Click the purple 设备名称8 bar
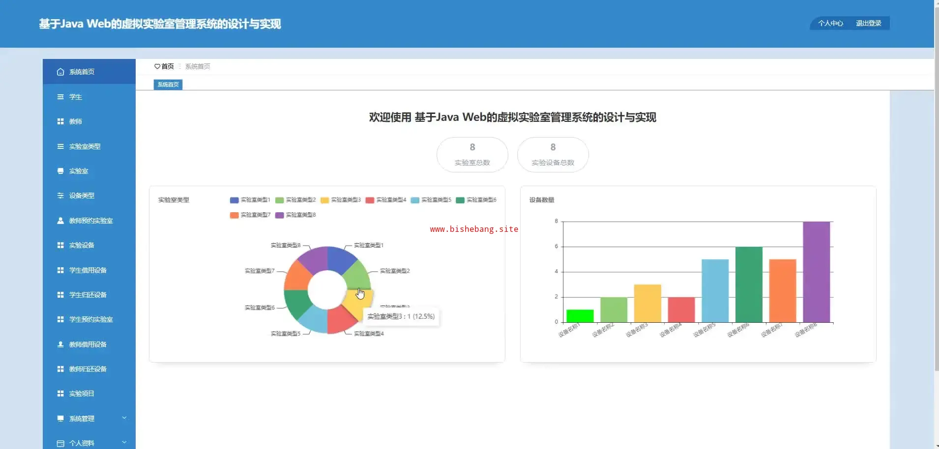Screen dimensions: 939x449 [x=816, y=272]
